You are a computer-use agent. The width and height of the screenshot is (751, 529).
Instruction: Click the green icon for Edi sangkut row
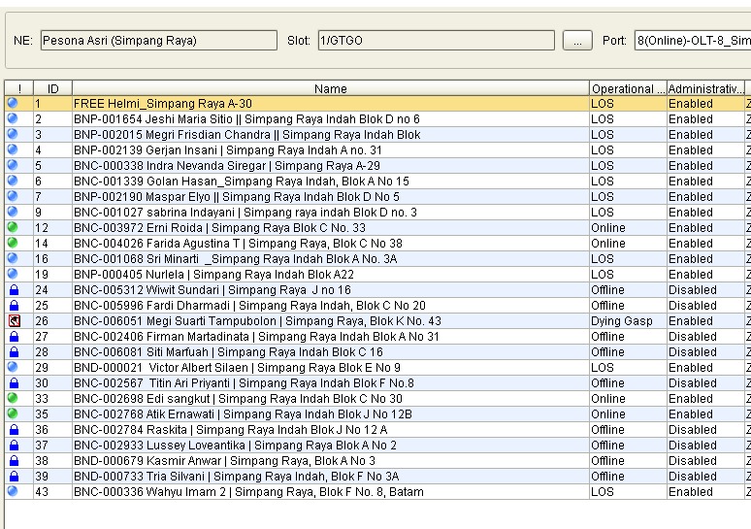tap(13, 398)
